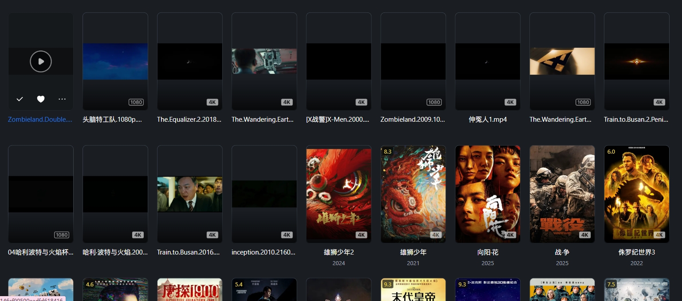Open the 雄狮少年2 movie poster

click(x=339, y=194)
